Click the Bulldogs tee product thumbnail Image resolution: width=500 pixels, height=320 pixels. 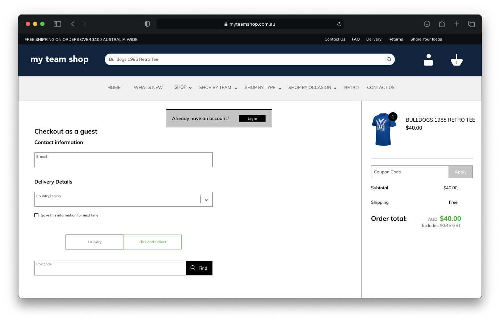(x=384, y=130)
